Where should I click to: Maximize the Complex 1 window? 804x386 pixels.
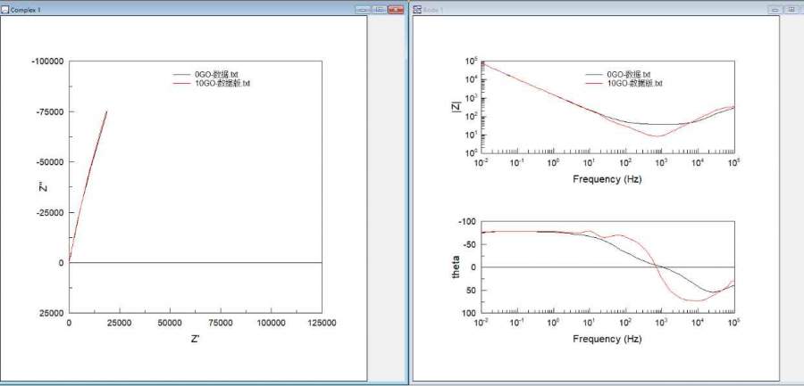(379, 10)
